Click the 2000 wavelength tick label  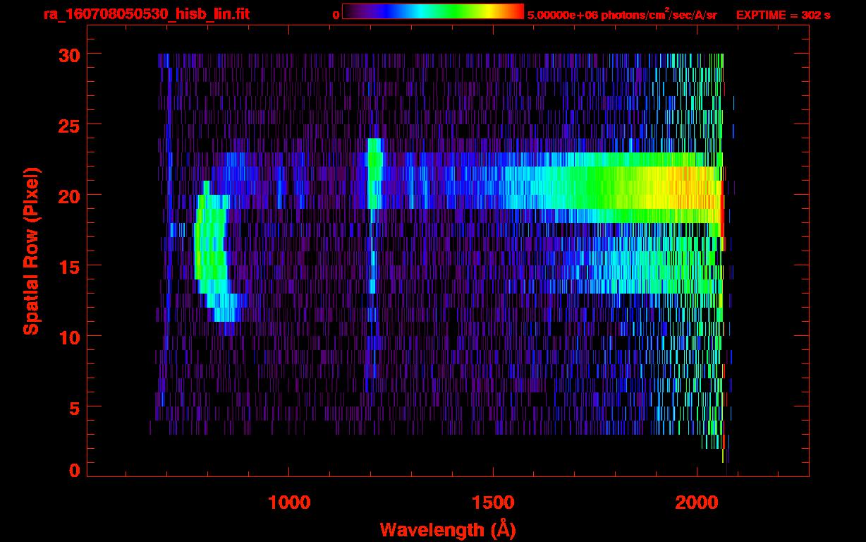pos(697,502)
